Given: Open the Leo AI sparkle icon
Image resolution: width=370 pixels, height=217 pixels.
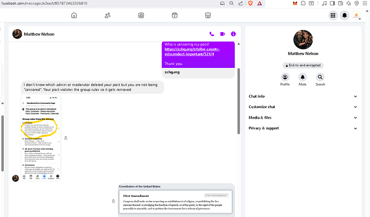Looking at the screenshot, I should pos(349,3).
